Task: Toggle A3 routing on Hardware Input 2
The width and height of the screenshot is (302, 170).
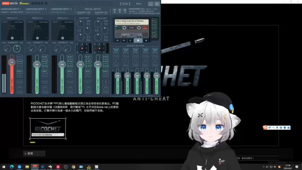Action: pyautogui.click(x=45, y=66)
